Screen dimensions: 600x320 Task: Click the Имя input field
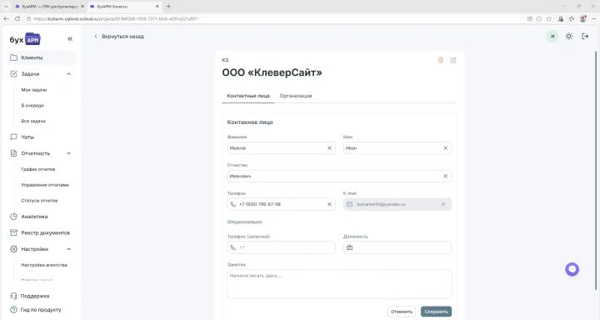coord(397,148)
